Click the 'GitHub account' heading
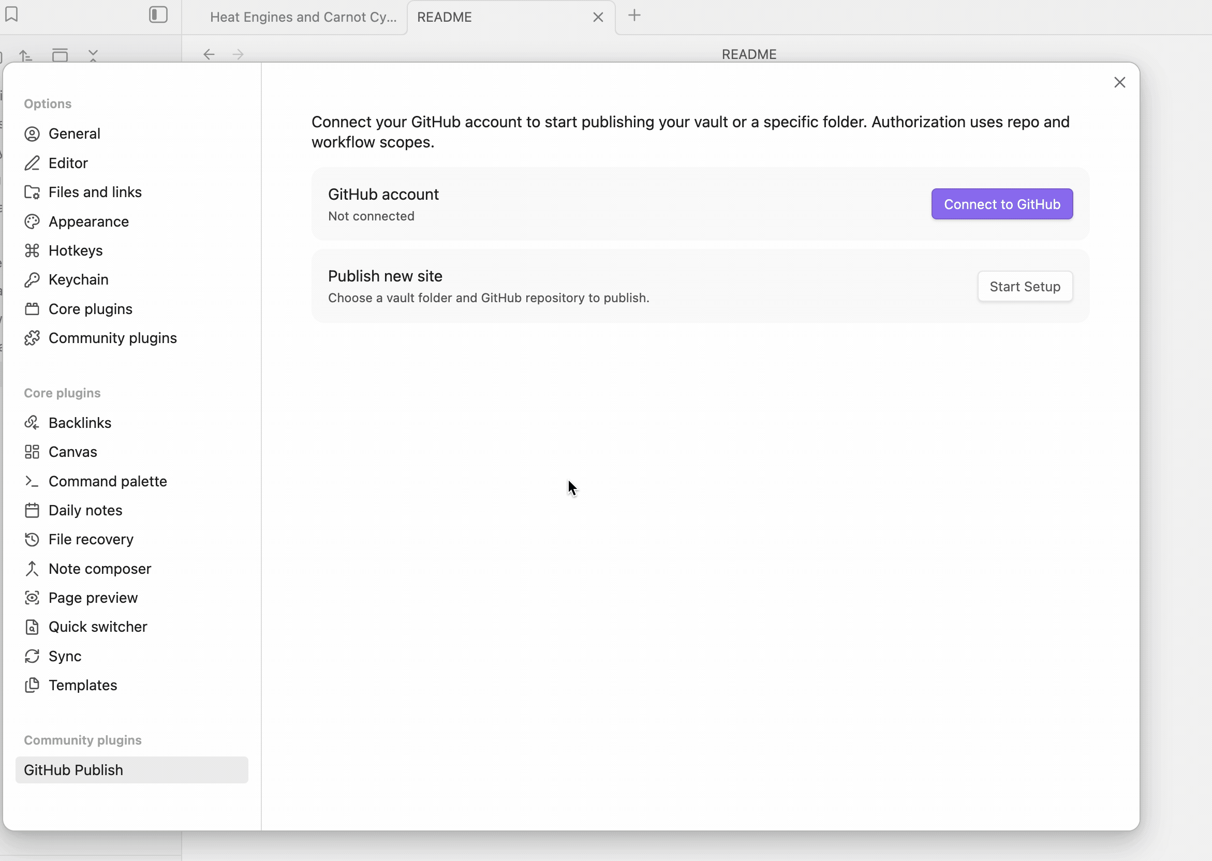 383,194
